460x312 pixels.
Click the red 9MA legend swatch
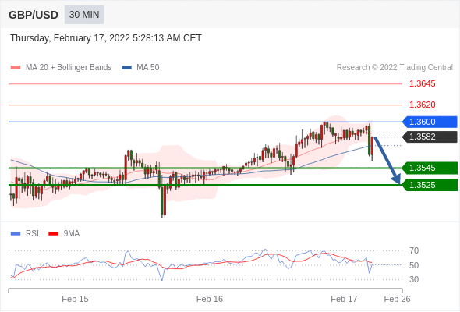pyautogui.click(x=53, y=234)
